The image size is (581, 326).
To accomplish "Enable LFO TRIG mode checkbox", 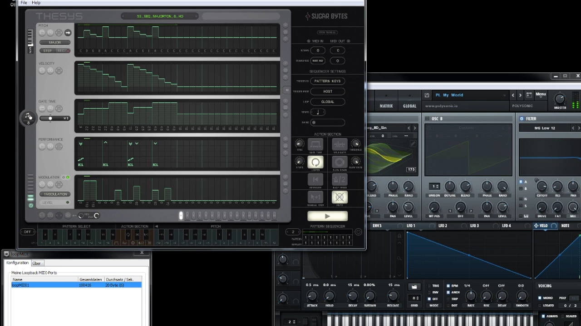I will tap(430, 286).
